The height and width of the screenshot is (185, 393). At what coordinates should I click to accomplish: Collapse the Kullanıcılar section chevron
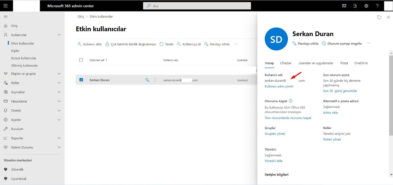pyautogui.click(x=59, y=35)
